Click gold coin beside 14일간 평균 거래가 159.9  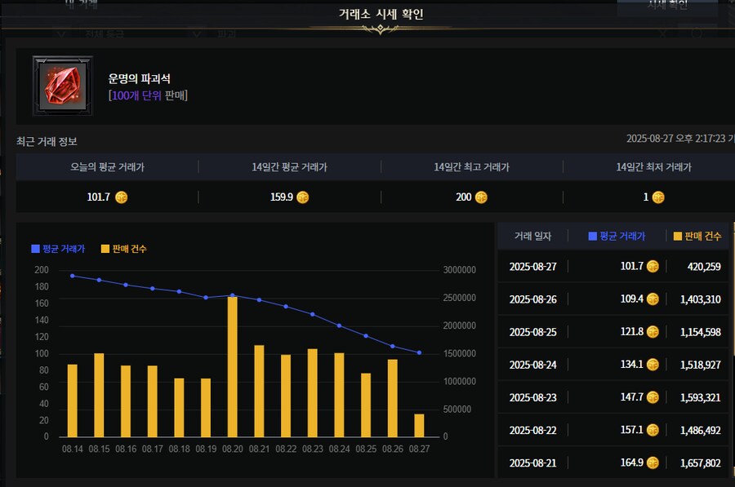303,197
